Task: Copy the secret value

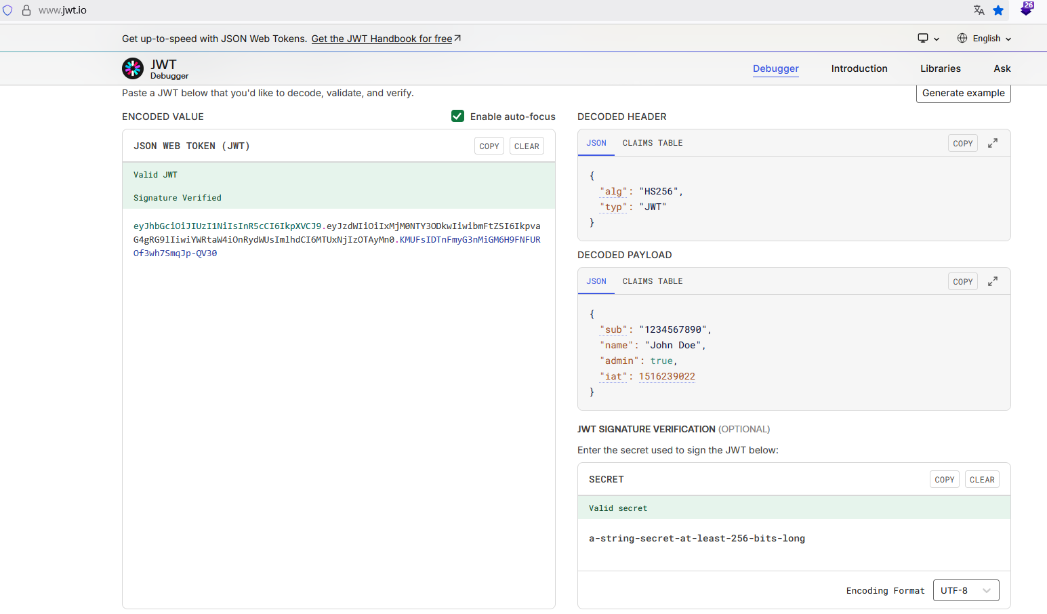Action: pyautogui.click(x=945, y=479)
